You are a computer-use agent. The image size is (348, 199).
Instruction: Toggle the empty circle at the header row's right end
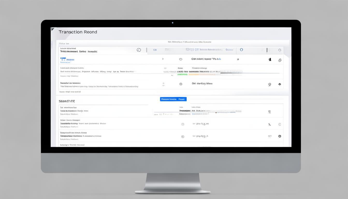[x=280, y=50]
